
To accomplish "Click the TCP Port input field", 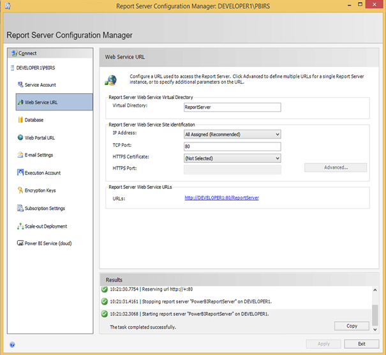I will [x=232, y=146].
